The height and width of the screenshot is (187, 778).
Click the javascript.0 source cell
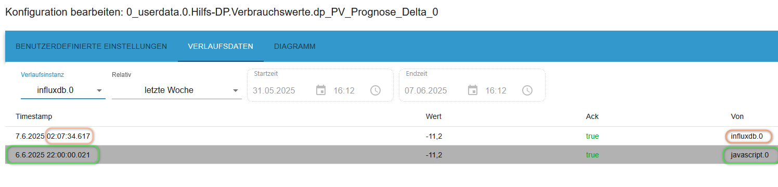click(749, 155)
